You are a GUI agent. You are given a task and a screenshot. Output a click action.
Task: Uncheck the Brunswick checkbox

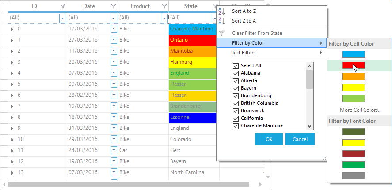[x=236, y=111]
